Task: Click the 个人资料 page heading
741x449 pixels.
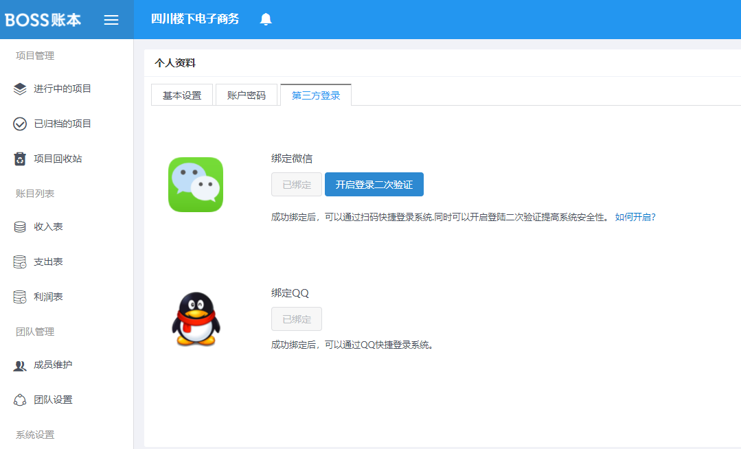Action: [175, 63]
